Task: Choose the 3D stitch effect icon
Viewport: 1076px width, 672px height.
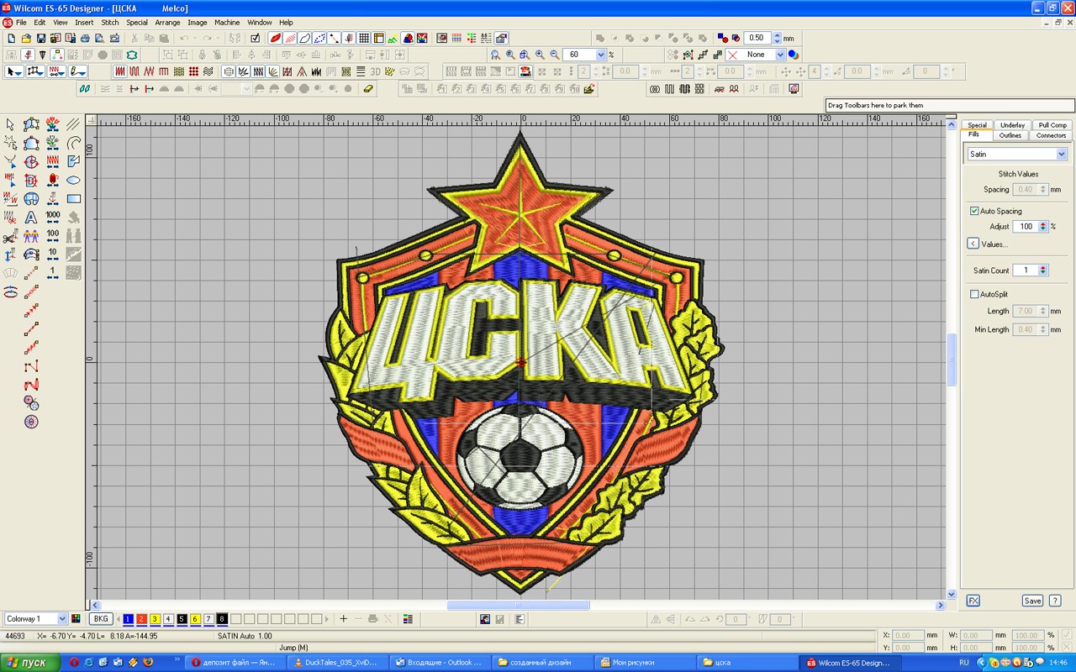Action: (x=376, y=72)
